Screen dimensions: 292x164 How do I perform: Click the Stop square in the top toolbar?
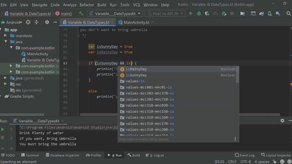point(232,14)
